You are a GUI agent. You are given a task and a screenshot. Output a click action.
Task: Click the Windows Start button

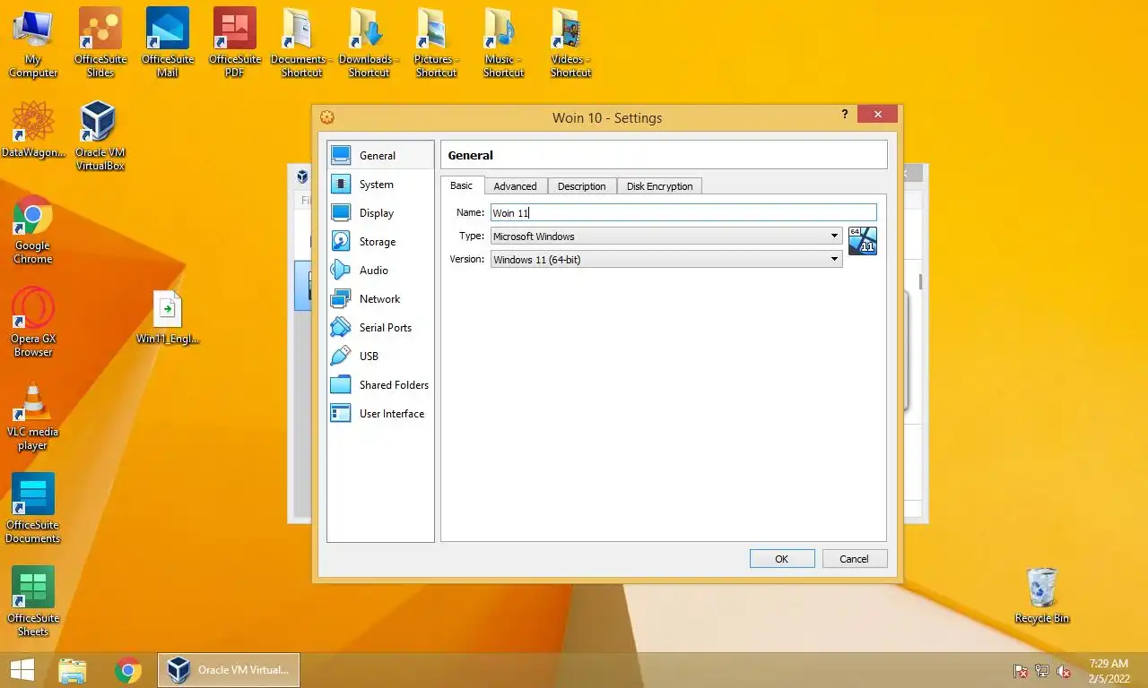[22, 670]
